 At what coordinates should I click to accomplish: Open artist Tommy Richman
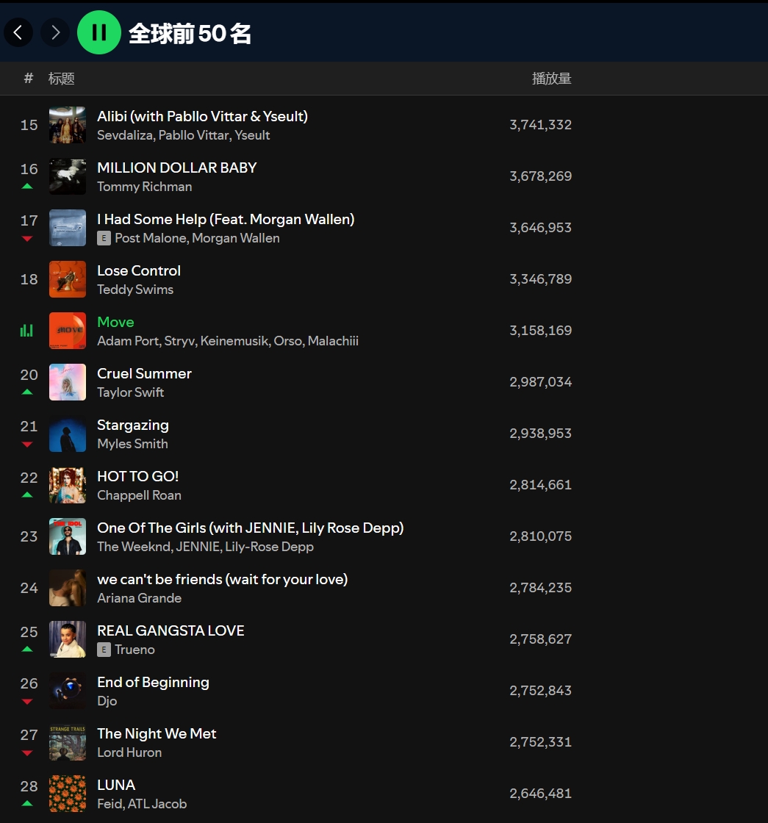tap(144, 187)
